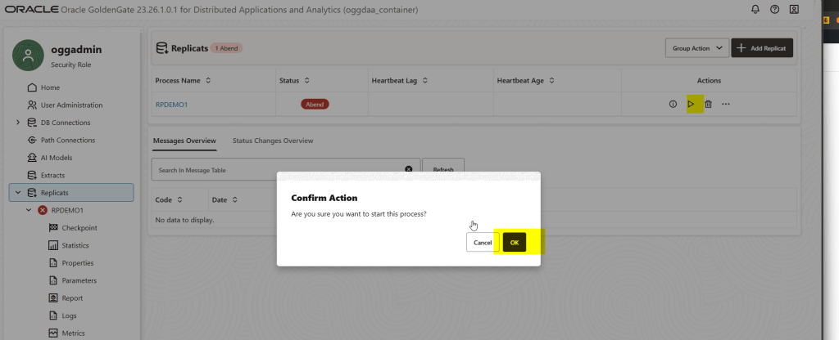839x340 pixels.
Task: Open Checkpoint under RPDEMO1
Action: coord(79,228)
